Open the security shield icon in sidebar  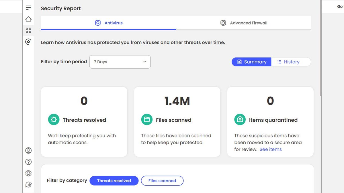coord(28,42)
